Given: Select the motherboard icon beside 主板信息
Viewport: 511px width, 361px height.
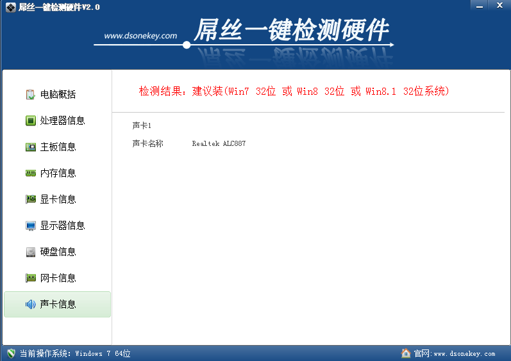Looking at the screenshot, I should click(30, 147).
